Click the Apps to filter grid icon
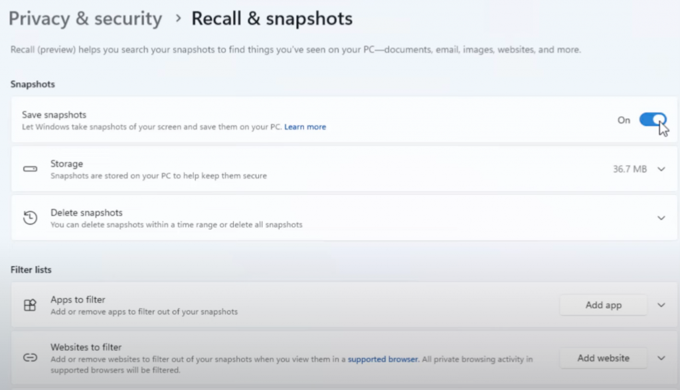 tap(30, 305)
